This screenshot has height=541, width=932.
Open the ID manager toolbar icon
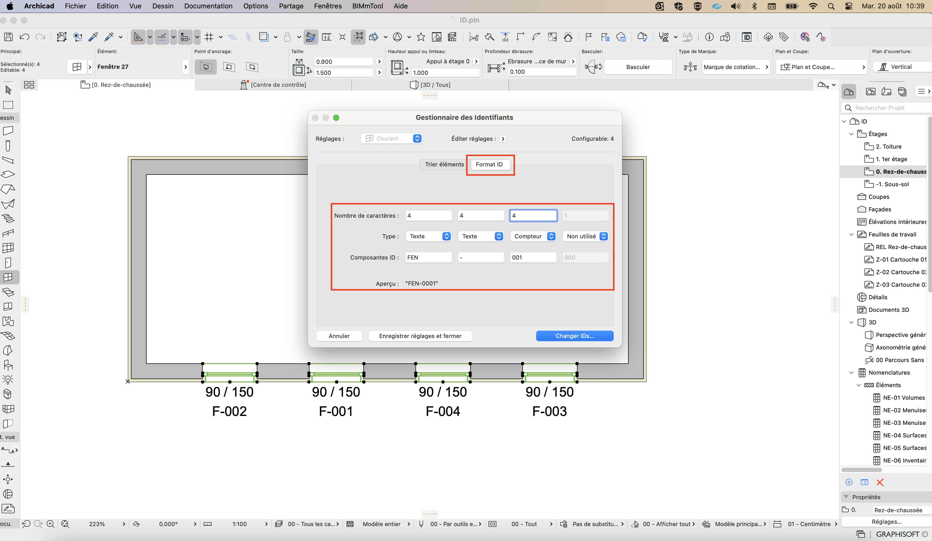pyautogui.click(x=747, y=37)
